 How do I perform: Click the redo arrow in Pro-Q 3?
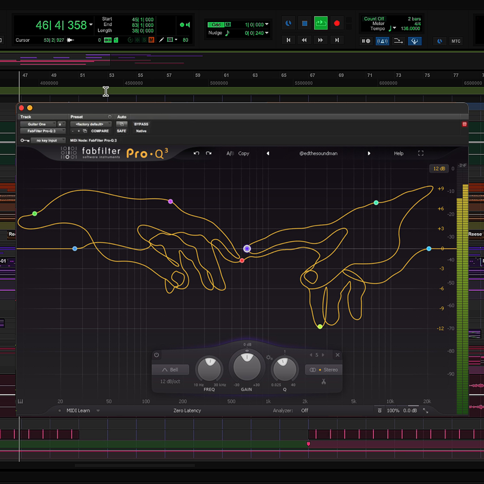[208, 153]
